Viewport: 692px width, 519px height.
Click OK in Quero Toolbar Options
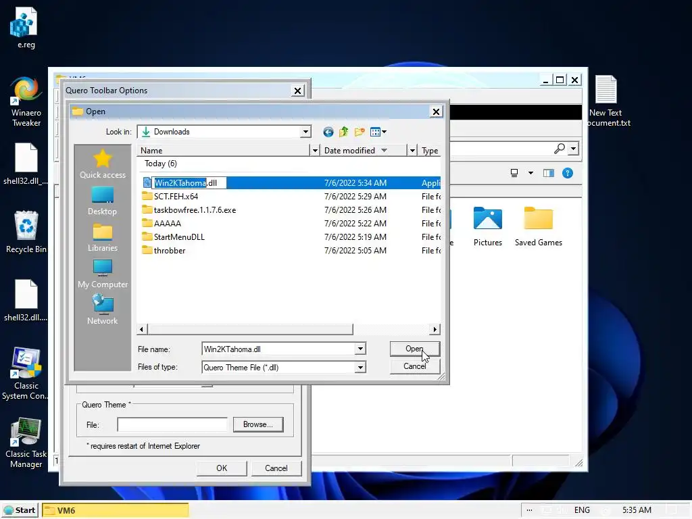(x=222, y=468)
